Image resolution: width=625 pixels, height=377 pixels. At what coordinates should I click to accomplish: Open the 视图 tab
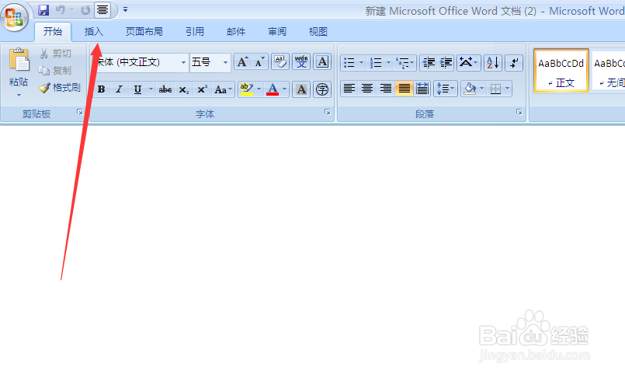point(318,32)
